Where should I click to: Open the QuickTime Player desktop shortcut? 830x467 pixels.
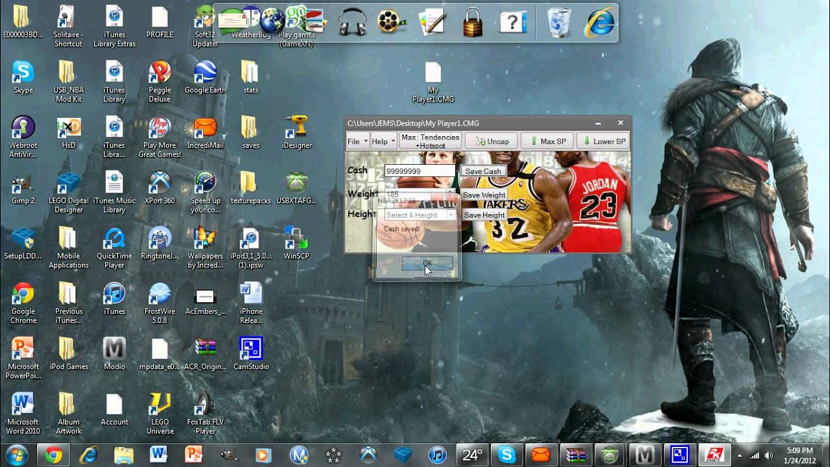click(114, 248)
